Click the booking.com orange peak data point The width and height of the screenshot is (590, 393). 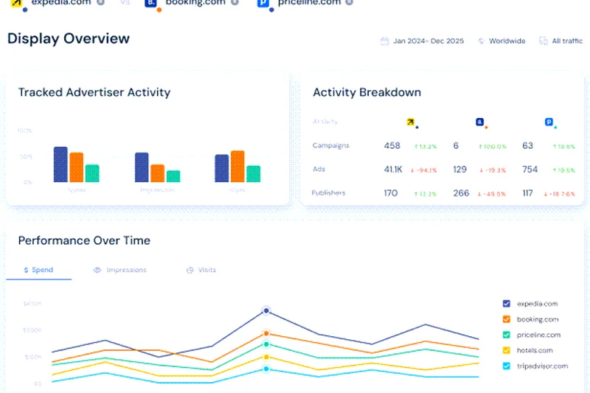266,333
